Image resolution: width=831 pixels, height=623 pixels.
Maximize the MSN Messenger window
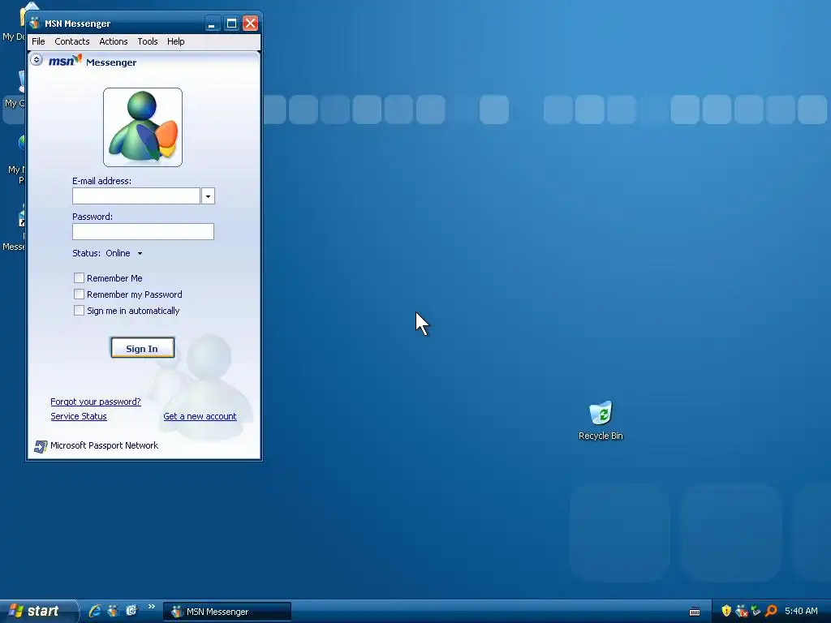[231, 24]
